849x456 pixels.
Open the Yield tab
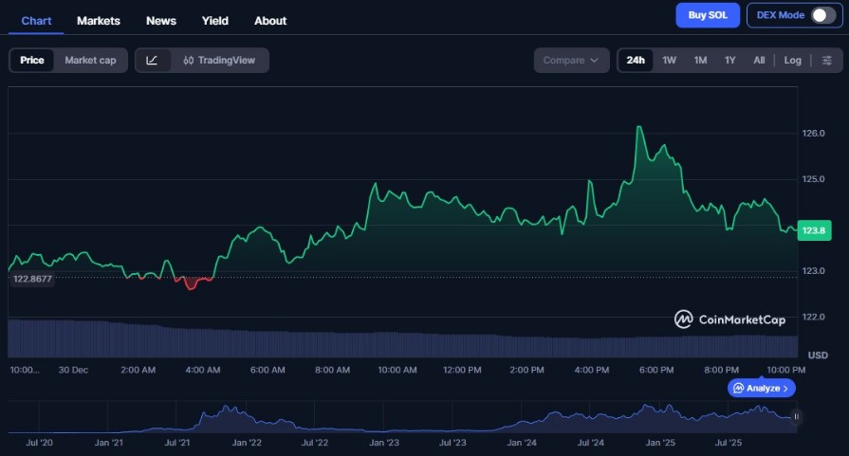click(x=215, y=21)
